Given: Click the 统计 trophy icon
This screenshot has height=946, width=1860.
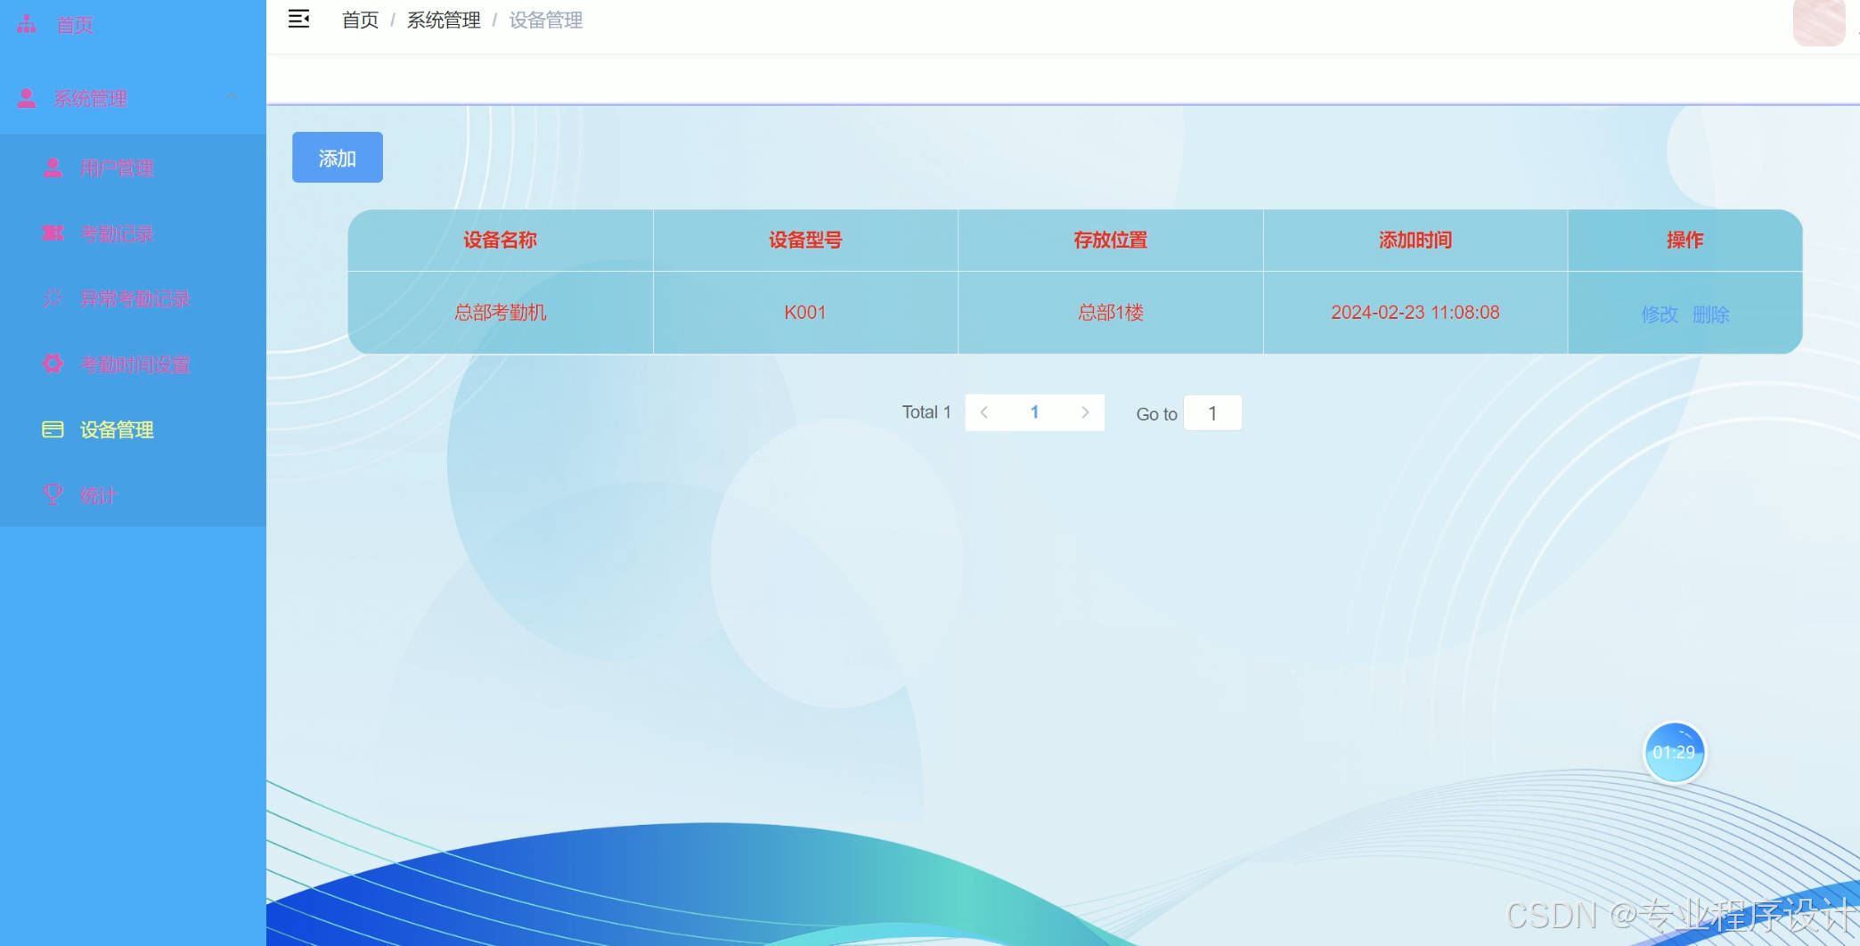Looking at the screenshot, I should click(x=53, y=494).
